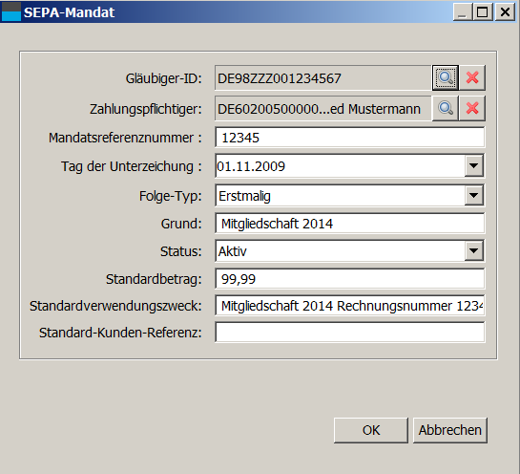Close the SEPA-Mandat dialog window

coord(505,12)
